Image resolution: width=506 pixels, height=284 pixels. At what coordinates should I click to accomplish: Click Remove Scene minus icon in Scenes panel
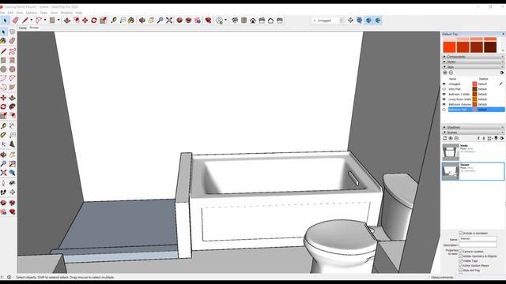(x=456, y=138)
